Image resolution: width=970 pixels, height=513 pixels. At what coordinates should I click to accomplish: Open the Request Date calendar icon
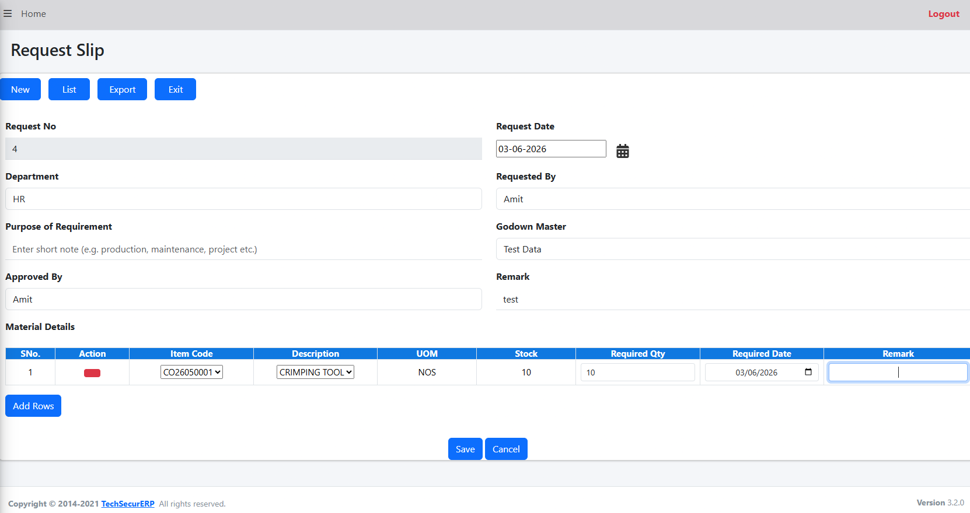point(623,151)
